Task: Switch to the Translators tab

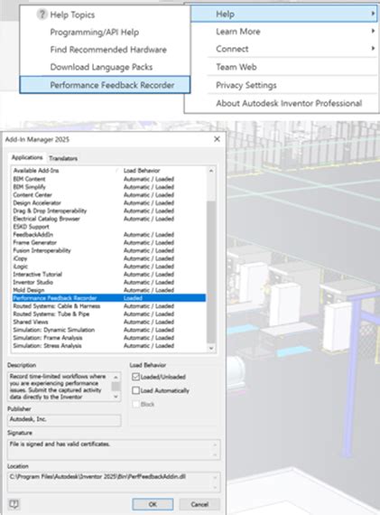Action: (63, 158)
